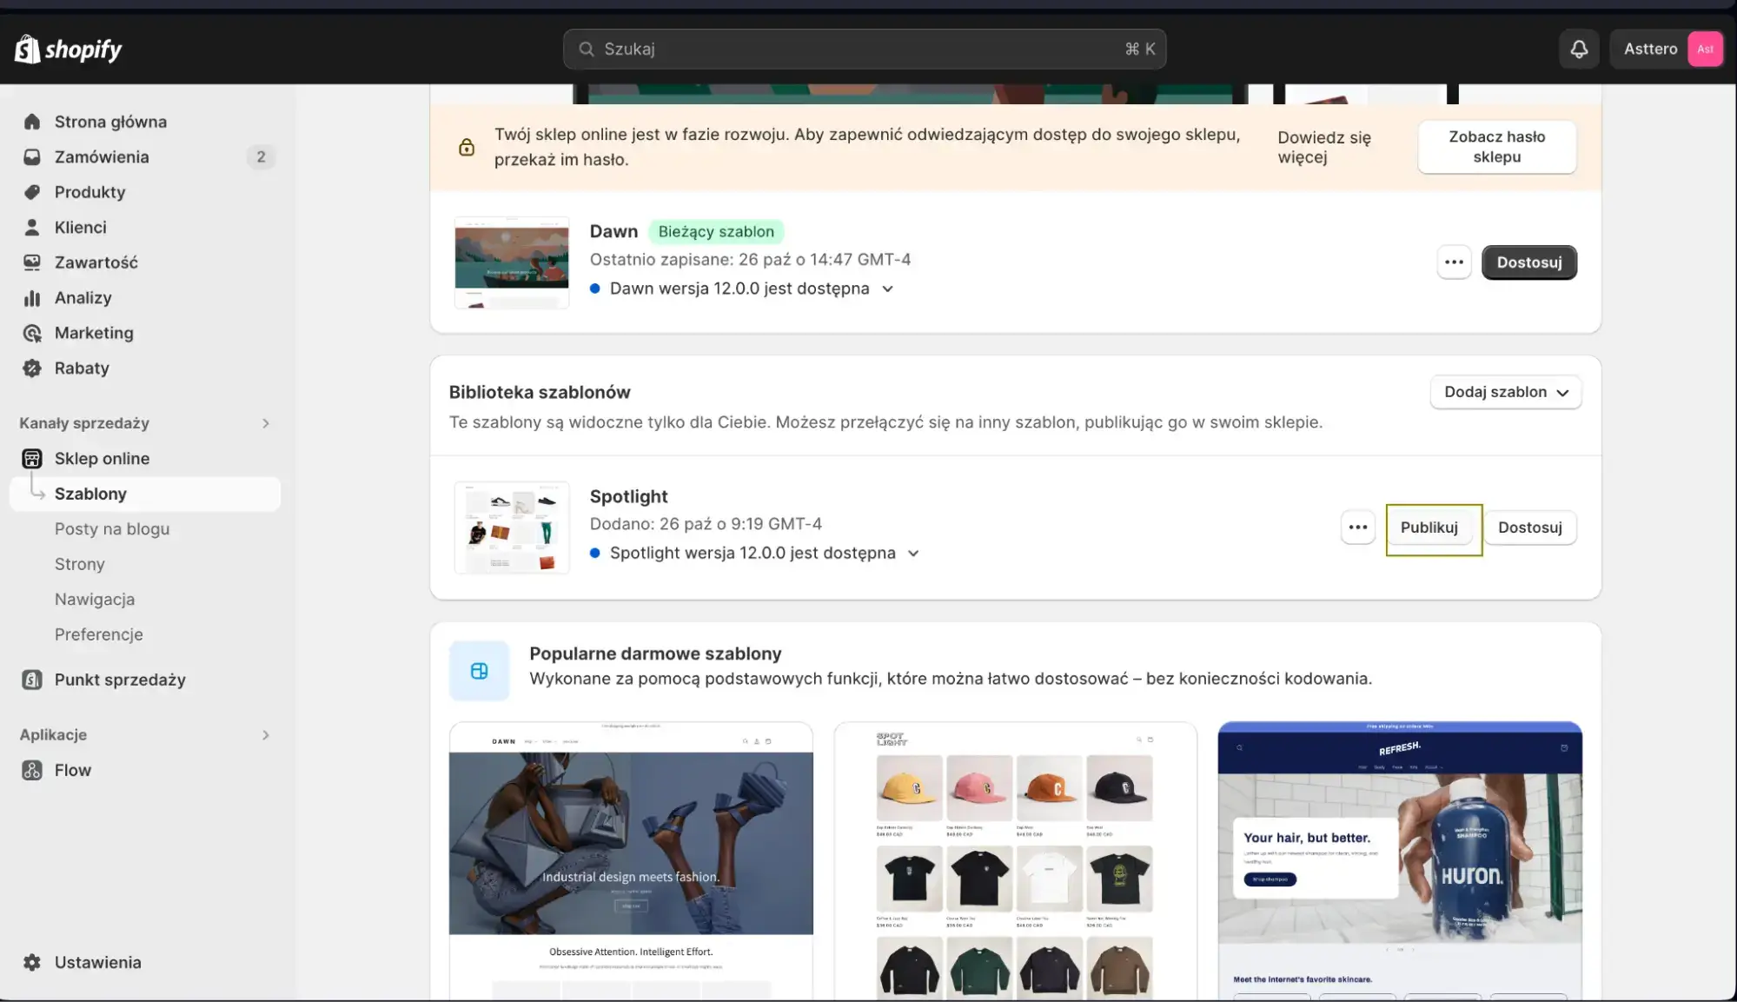Click the Rabaty discount badge icon
The width and height of the screenshot is (1737, 1002).
click(x=32, y=368)
